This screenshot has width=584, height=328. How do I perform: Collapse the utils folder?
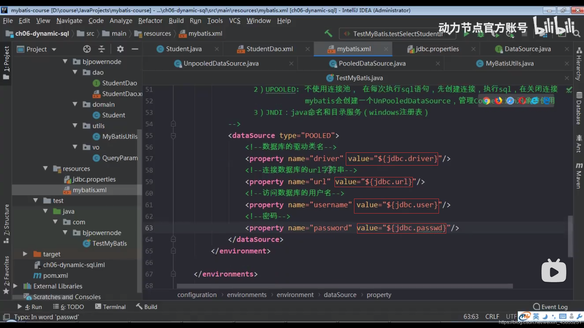(x=75, y=125)
